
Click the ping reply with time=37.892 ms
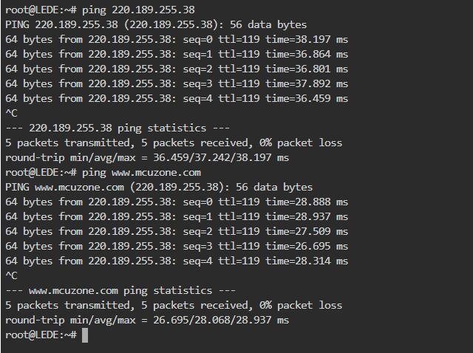(176, 83)
